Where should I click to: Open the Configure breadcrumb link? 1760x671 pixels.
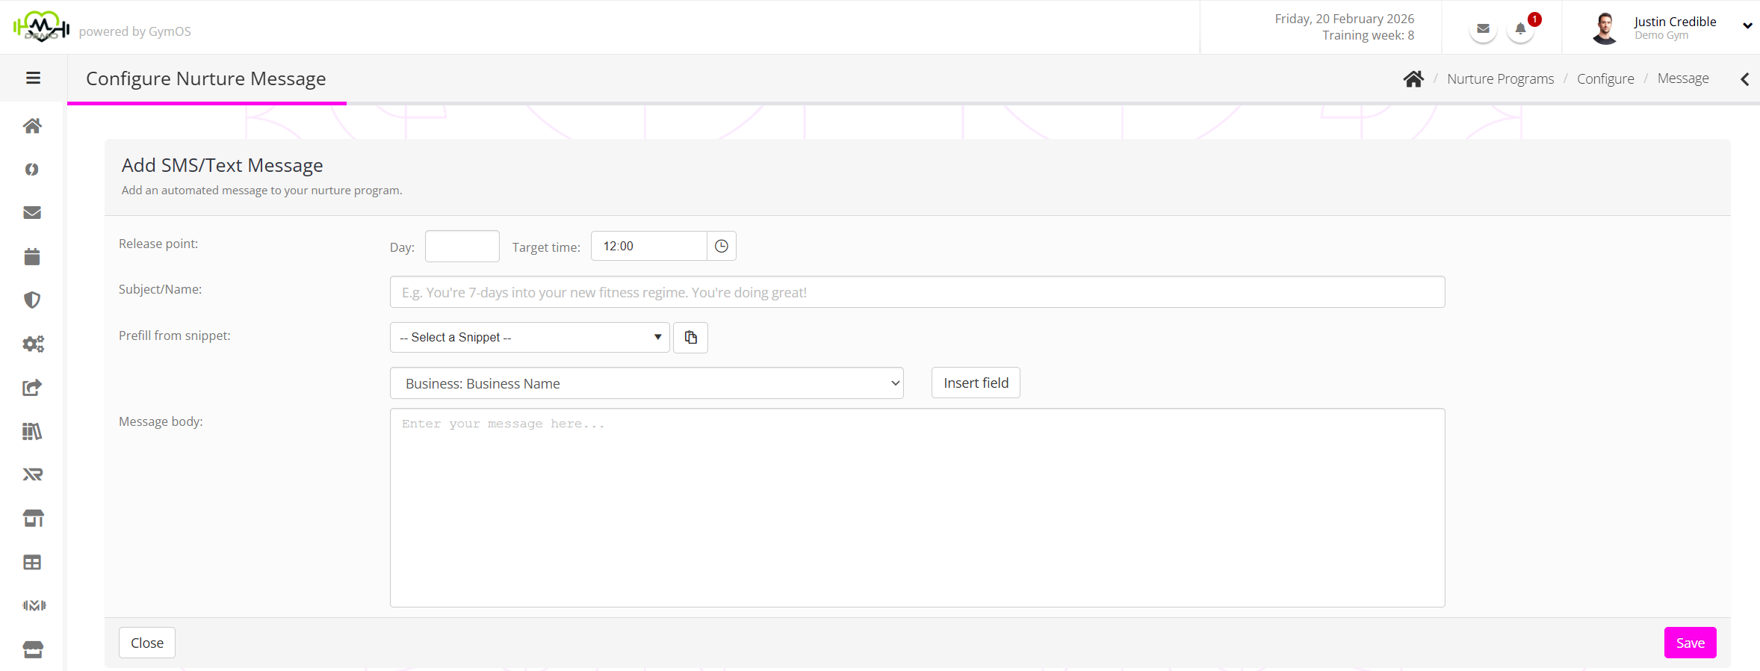tap(1605, 79)
